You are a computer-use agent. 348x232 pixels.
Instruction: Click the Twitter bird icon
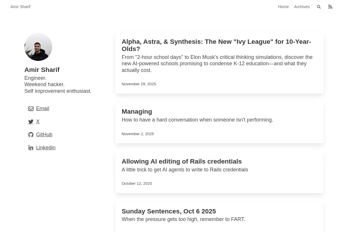(x=31, y=122)
